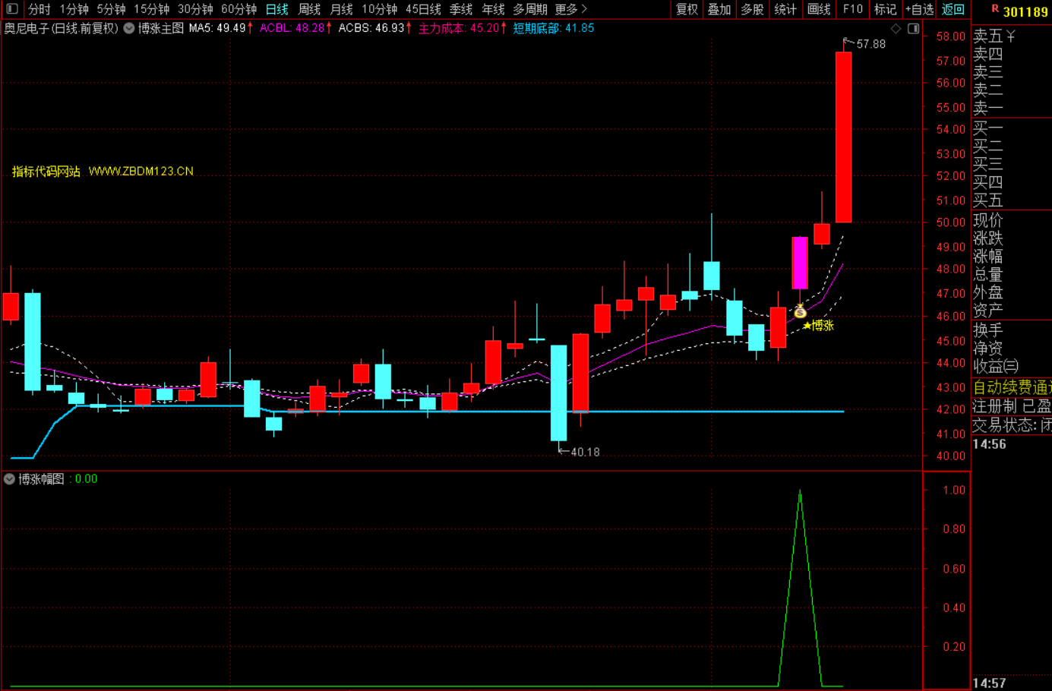1052x691 pixels.
Task: Open F10 company information
Action: point(852,9)
